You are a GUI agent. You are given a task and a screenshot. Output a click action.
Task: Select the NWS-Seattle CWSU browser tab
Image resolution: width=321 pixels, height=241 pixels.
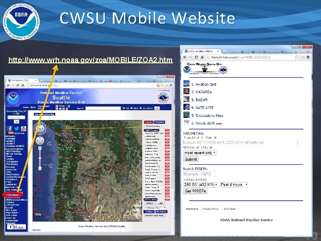21,80
